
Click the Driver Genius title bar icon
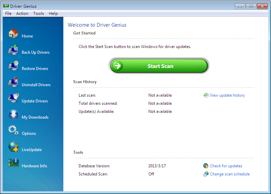click(6, 6)
